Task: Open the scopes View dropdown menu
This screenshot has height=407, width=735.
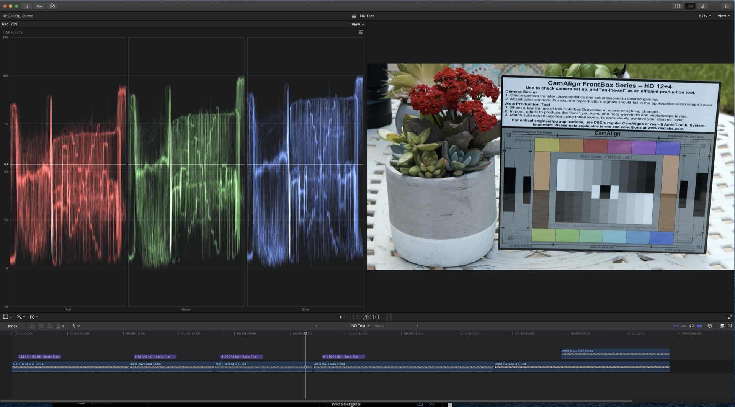Action: (358, 24)
